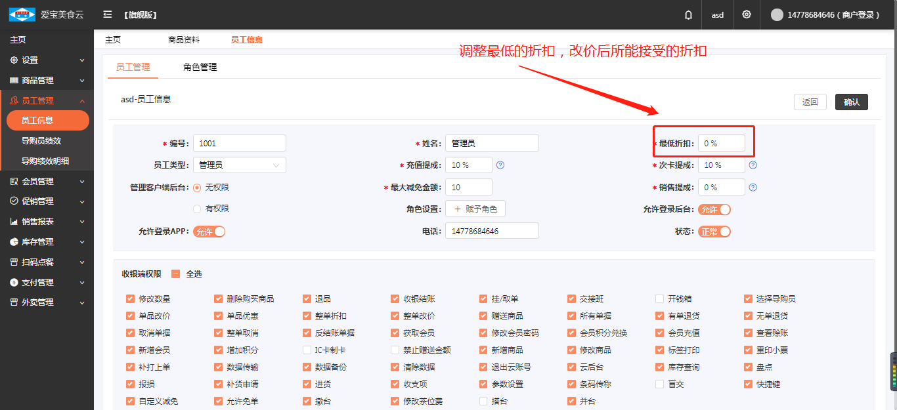The width and height of the screenshot is (897, 410).
Task: Click the user avatar icon
Action: click(777, 14)
